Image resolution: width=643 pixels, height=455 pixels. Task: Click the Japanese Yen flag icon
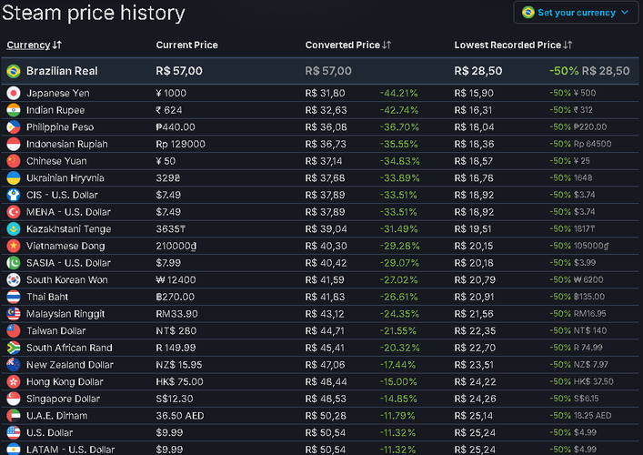point(14,93)
